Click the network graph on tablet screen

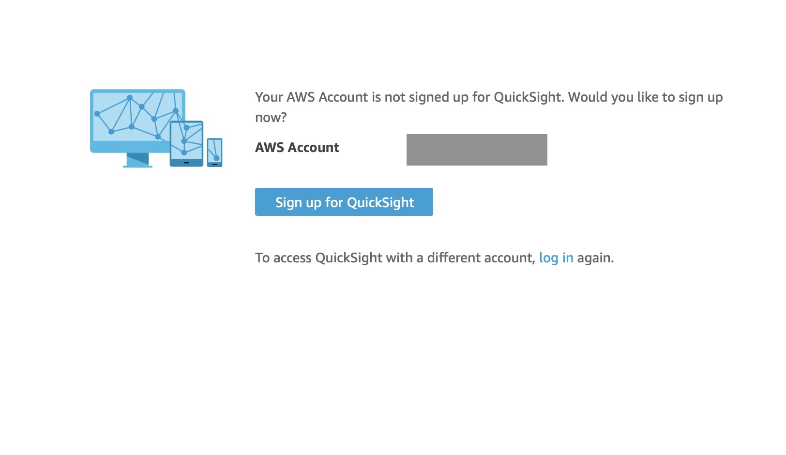[x=186, y=139]
